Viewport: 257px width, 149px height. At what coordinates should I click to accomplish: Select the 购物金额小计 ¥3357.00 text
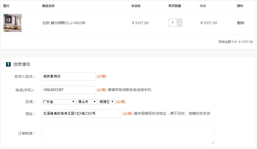[236, 42]
